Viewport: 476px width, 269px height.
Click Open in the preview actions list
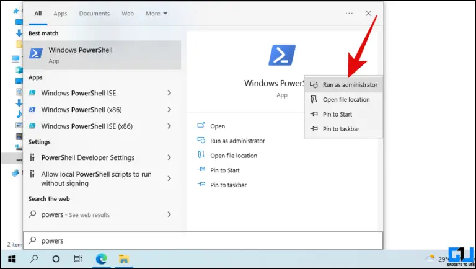pyautogui.click(x=218, y=126)
